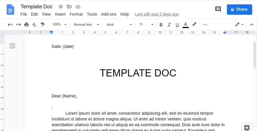The image size is (257, 131).
Task: Click the 'Dear {Name},' line
Action: [65, 96]
